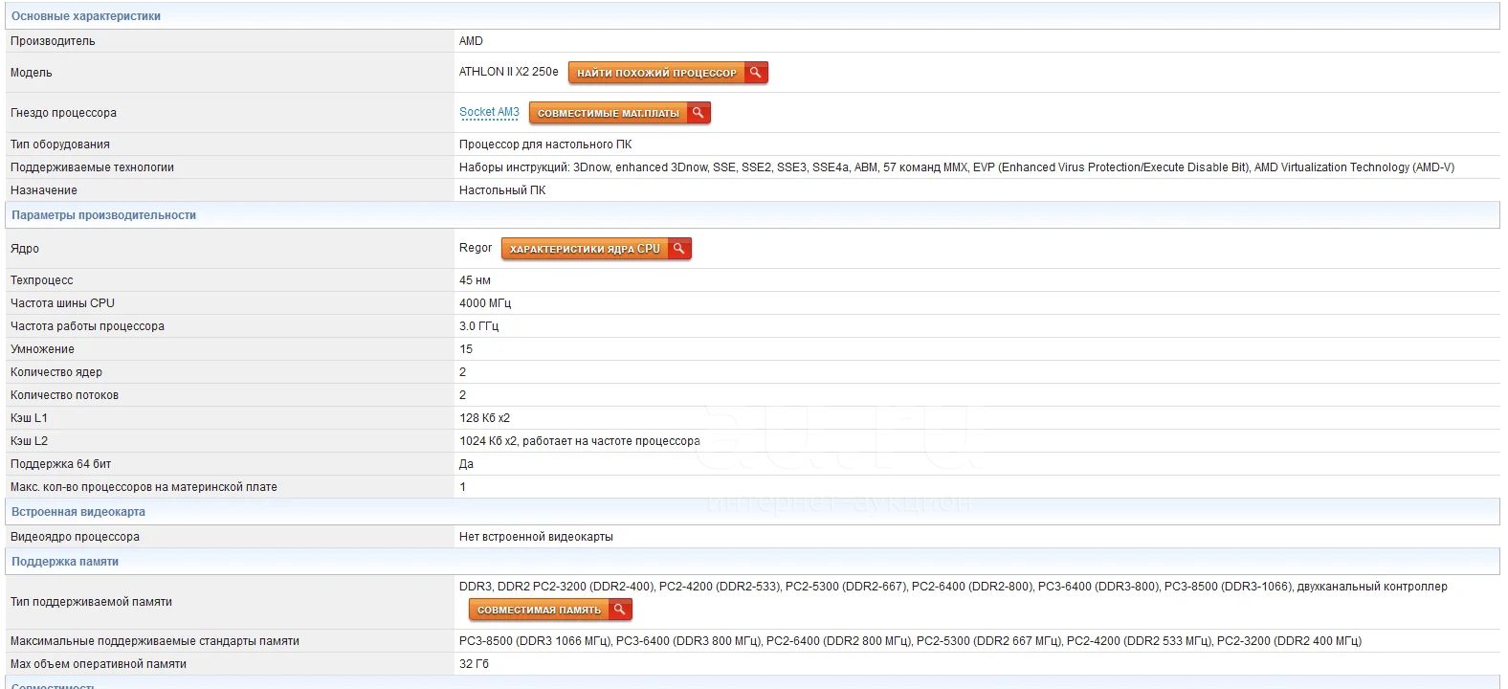Select the '128 Кб x2' value
The image size is (1508, 689).
click(485, 418)
